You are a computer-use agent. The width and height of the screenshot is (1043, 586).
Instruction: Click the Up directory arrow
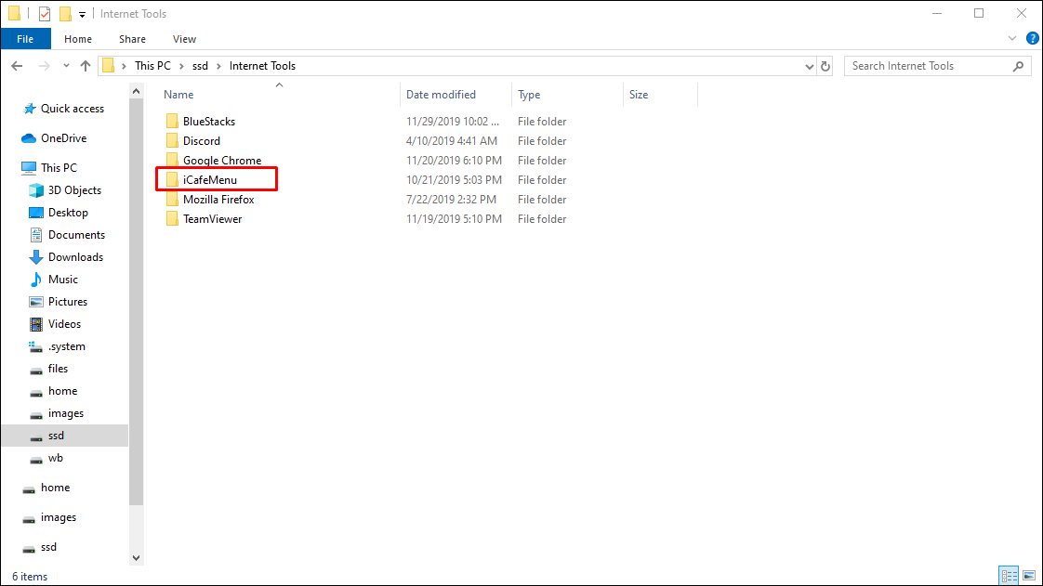pyautogui.click(x=86, y=66)
